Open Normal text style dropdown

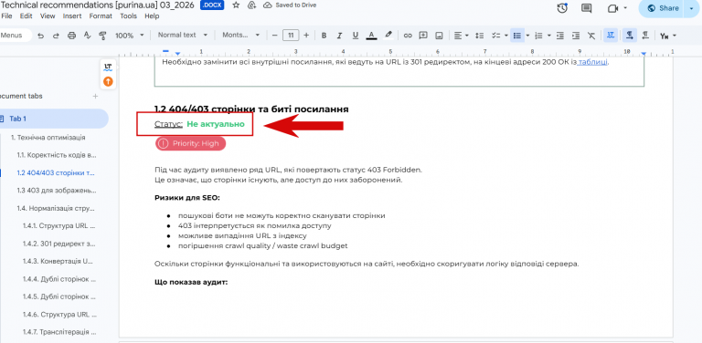tap(183, 35)
